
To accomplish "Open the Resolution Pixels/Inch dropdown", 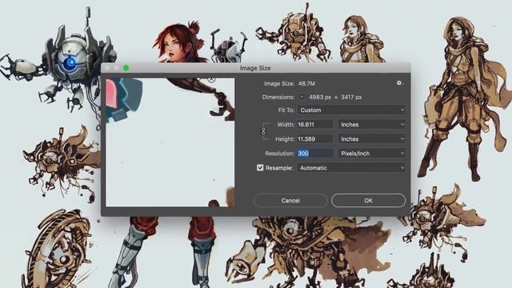I will 372,153.
